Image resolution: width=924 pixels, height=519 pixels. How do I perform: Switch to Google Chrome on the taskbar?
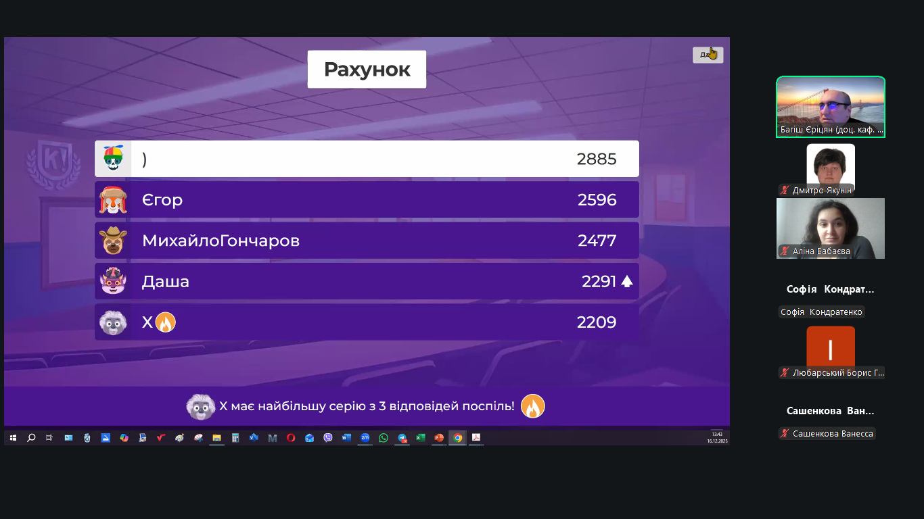(x=458, y=438)
